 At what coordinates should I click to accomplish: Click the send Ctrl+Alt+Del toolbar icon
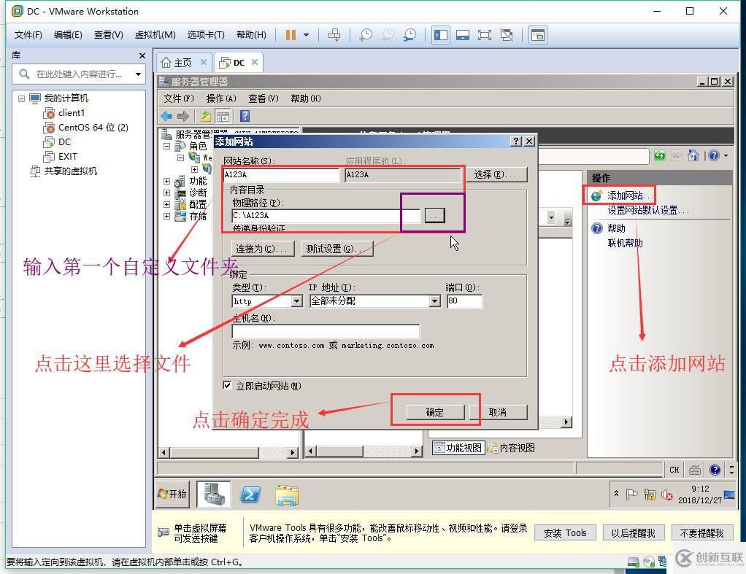[334, 35]
